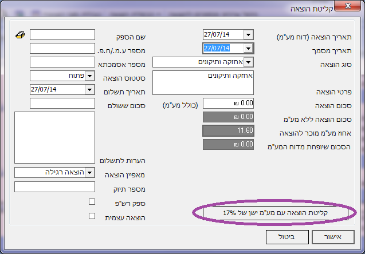Click the אישור button
Image resolution: width=365 pixels, height=254 pixels.
click(333, 237)
